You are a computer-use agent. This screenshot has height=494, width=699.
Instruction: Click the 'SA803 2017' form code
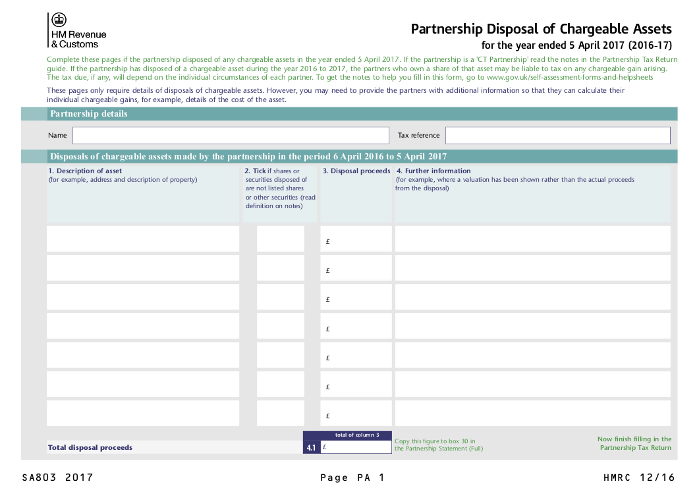coord(57,478)
